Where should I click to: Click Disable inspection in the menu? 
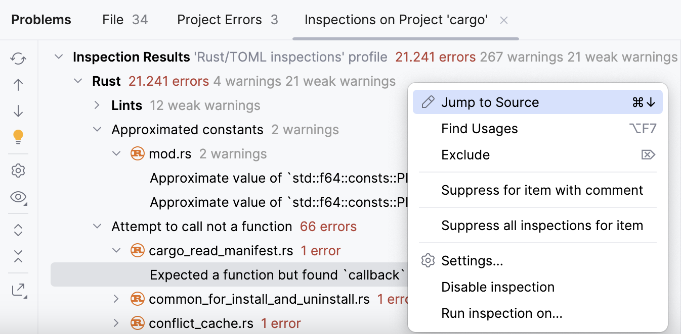tap(498, 287)
